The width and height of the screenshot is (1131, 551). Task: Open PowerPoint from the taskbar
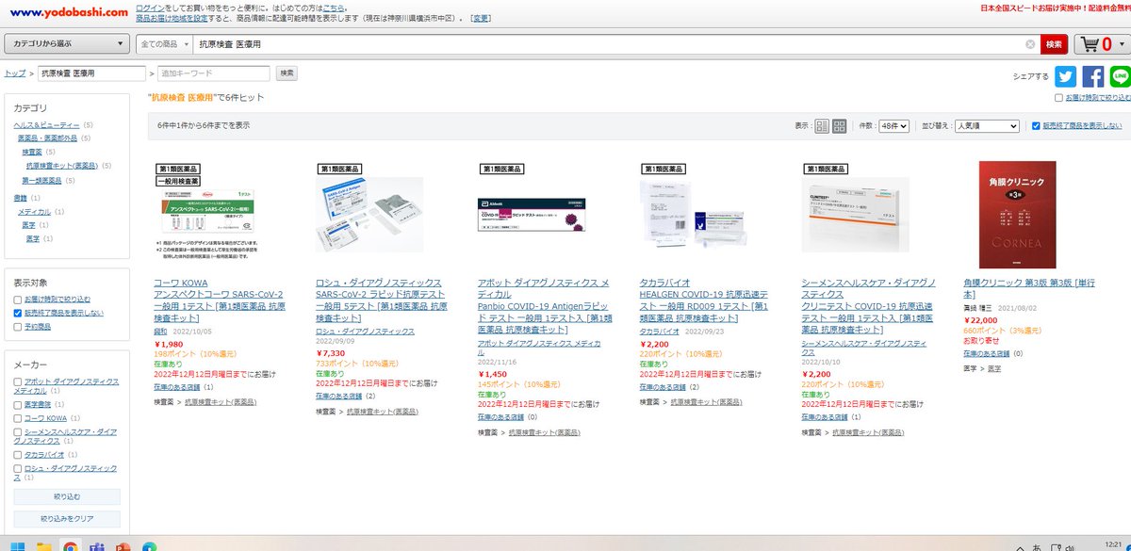click(123, 545)
